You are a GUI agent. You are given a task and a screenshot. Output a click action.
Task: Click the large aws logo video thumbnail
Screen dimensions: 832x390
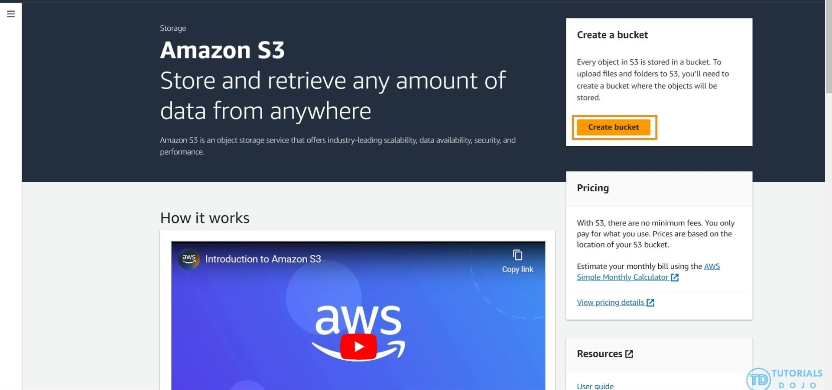[x=358, y=331]
